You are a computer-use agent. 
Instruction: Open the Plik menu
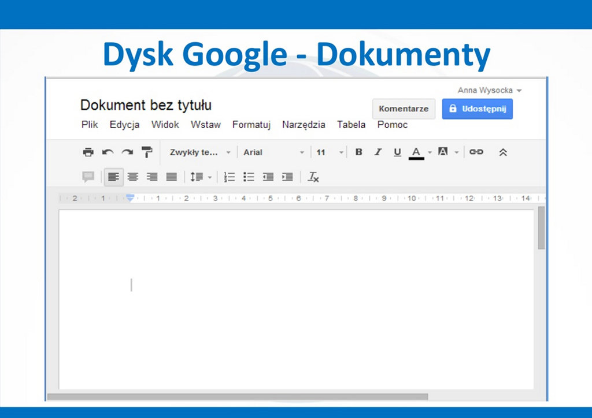tap(90, 125)
